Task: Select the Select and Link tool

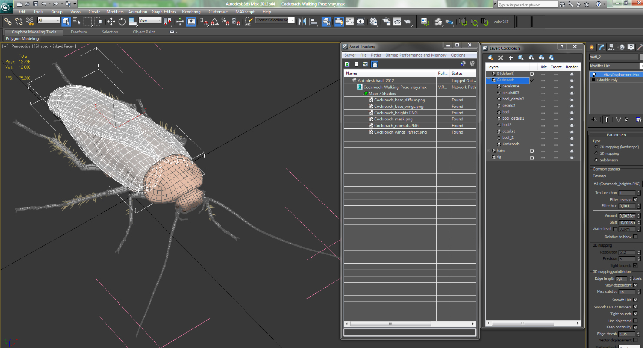Action: pyautogui.click(x=8, y=21)
